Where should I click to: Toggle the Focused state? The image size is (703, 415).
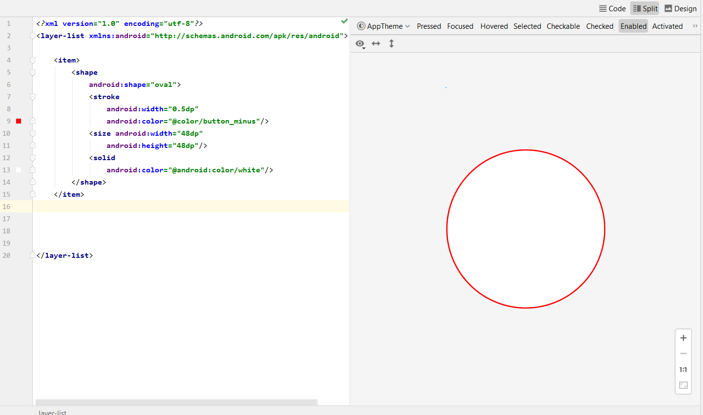pos(460,26)
